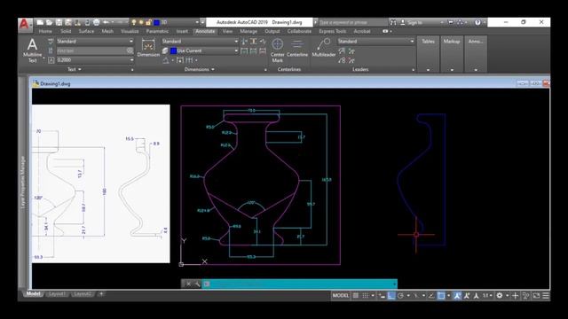Toggle the layer on/off lightbulb icon
Viewport: 568px width, 319px height.
pos(134,22)
